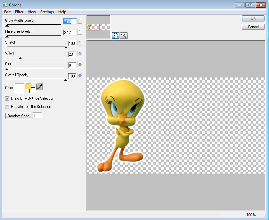
Task: Click the Random Seed button
Action: click(x=19, y=116)
